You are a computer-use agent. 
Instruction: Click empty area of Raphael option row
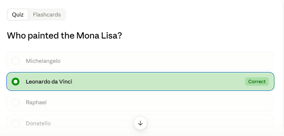[x=163, y=102]
